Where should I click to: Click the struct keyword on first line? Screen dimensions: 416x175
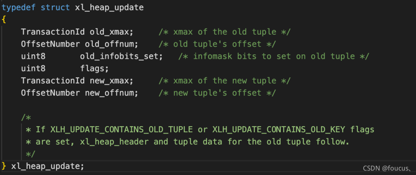(x=55, y=7)
